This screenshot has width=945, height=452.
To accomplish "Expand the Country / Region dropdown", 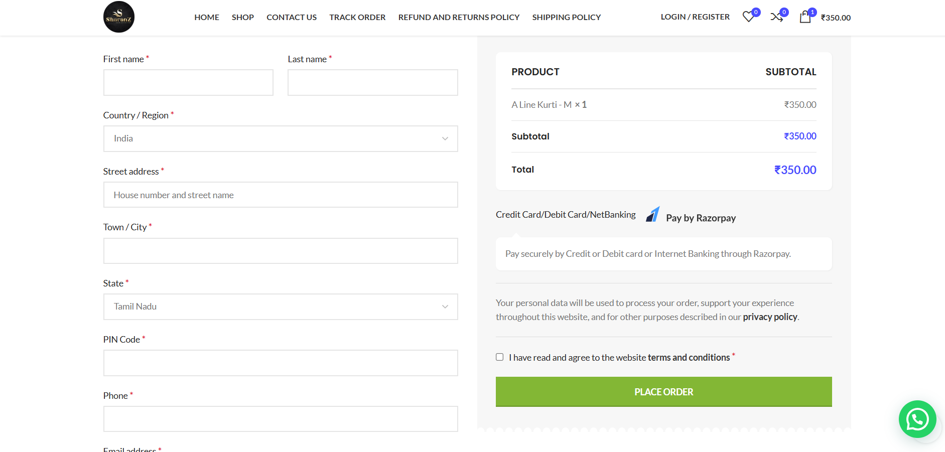I will [x=281, y=138].
